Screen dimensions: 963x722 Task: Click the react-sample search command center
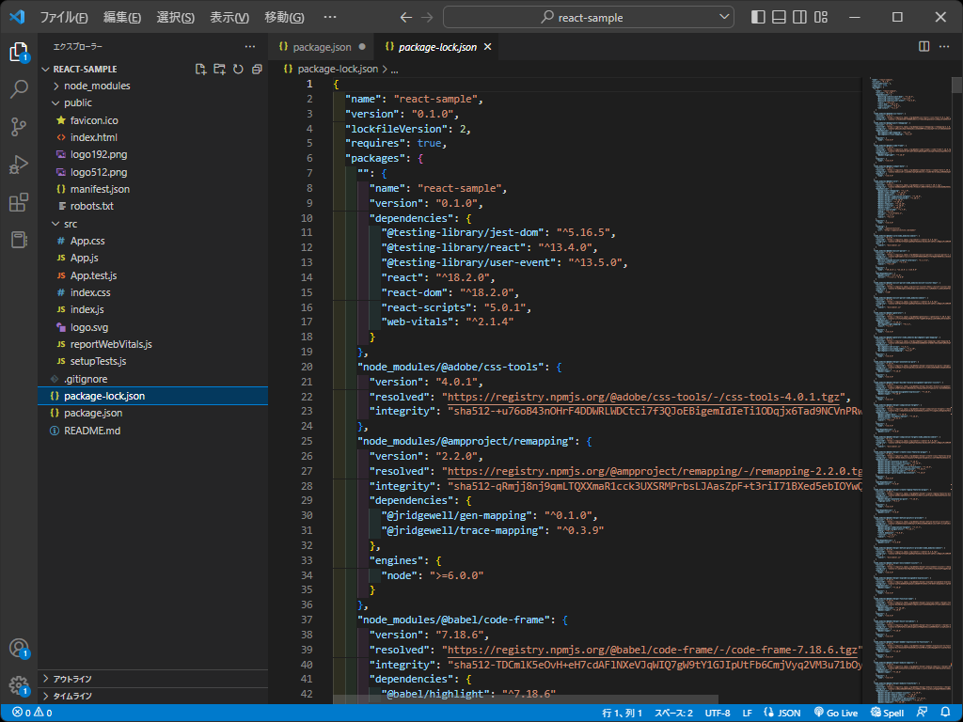[x=589, y=17]
